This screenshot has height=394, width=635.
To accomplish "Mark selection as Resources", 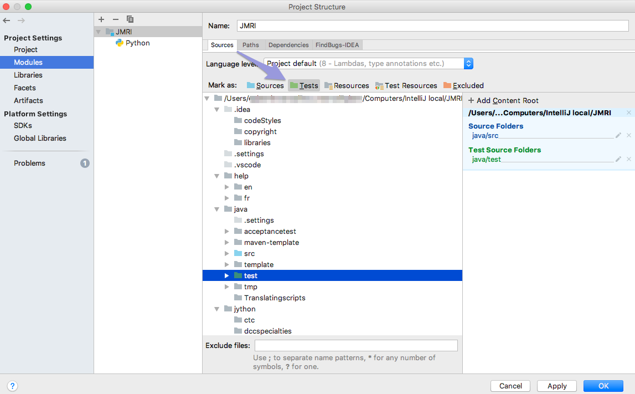I will click(x=347, y=85).
